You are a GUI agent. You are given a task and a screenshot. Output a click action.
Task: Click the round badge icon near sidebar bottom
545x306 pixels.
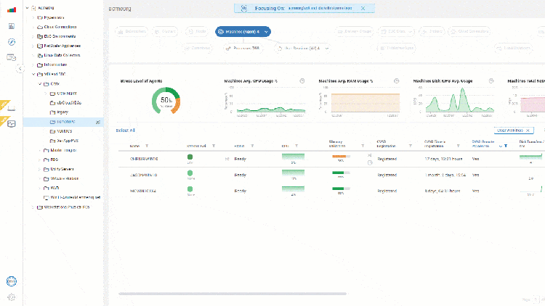(12, 281)
